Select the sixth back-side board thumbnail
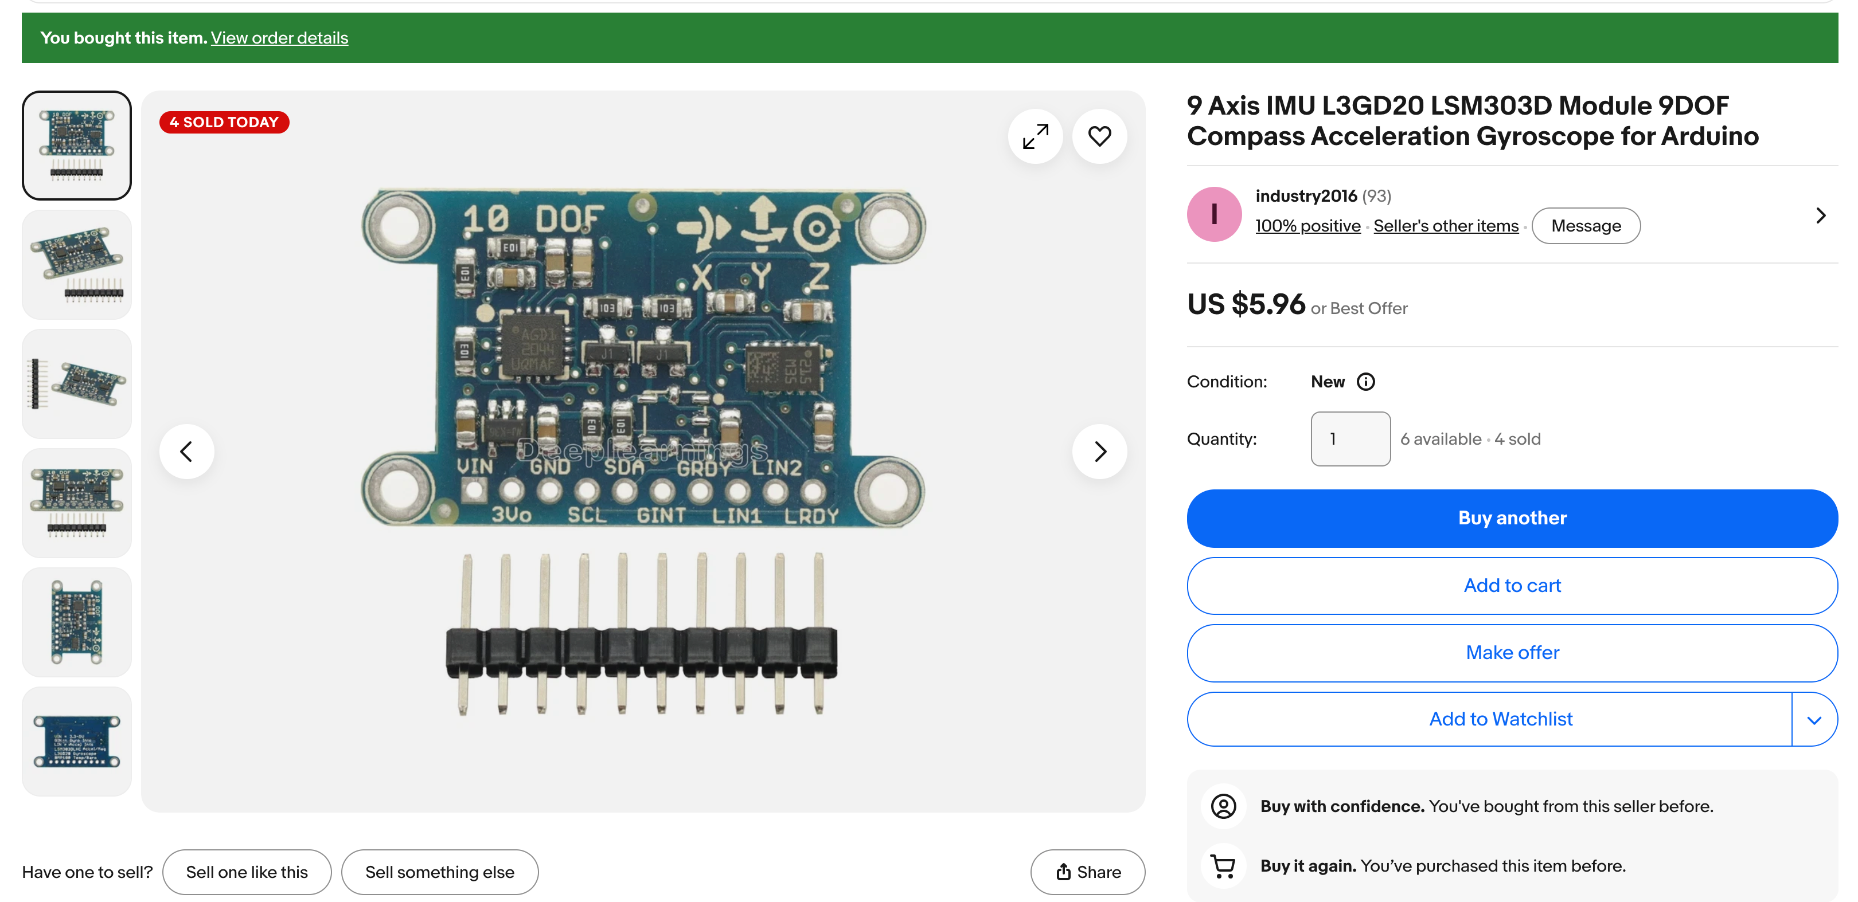The width and height of the screenshot is (1858, 902). click(x=77, y=741)
